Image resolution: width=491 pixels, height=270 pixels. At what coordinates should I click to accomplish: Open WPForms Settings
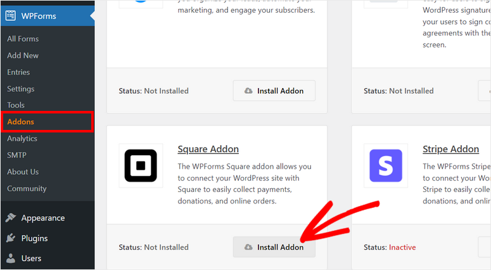(21, 89)
